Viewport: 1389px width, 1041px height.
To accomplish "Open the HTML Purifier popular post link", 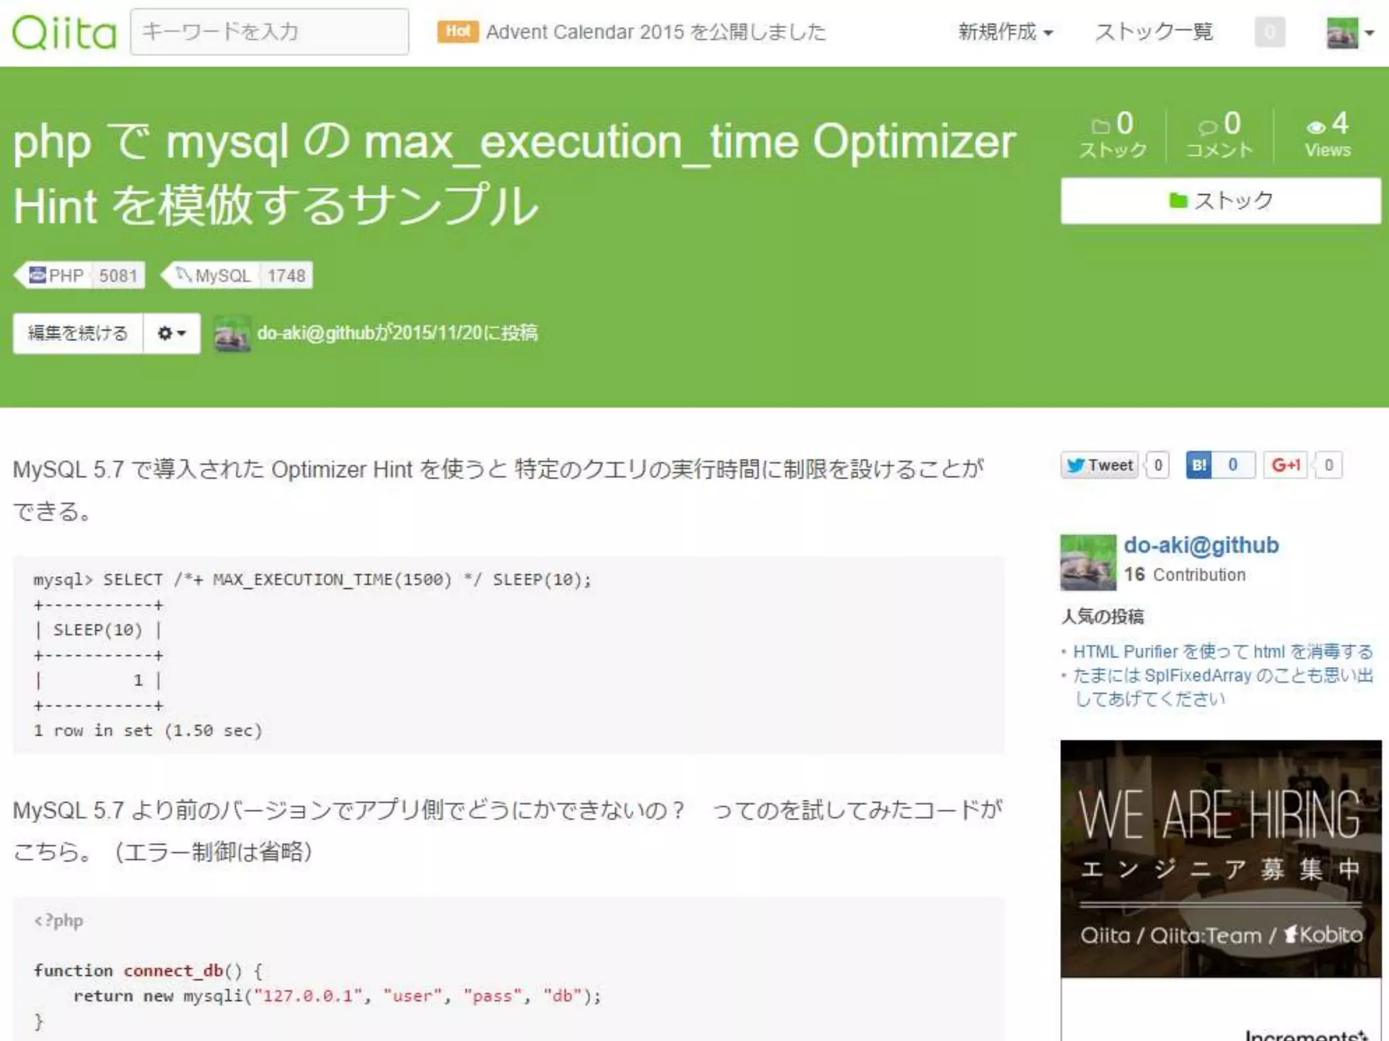I will click(x=1222, y=651).
